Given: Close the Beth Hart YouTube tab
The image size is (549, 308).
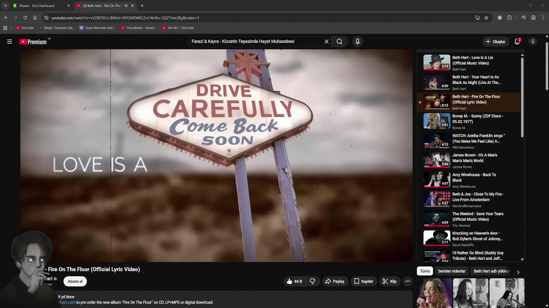Looking at the screenshot, I should point(132,6).
